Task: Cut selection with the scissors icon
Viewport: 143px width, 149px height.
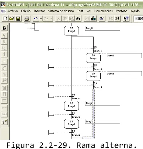Action: [58, 18]
